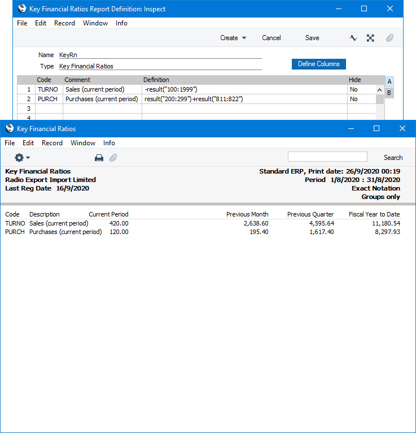This screenshot has width=416, height=433.
Task: Click the result("200:299")+result("811:822") definition cell
Action: [244, 99]
